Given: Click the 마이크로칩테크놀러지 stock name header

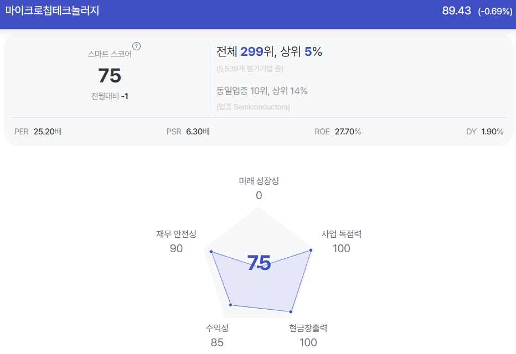Looking at the screenshot, I should [53, 11].
